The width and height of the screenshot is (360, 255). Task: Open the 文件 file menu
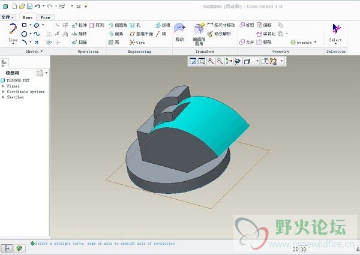[7, 17]
